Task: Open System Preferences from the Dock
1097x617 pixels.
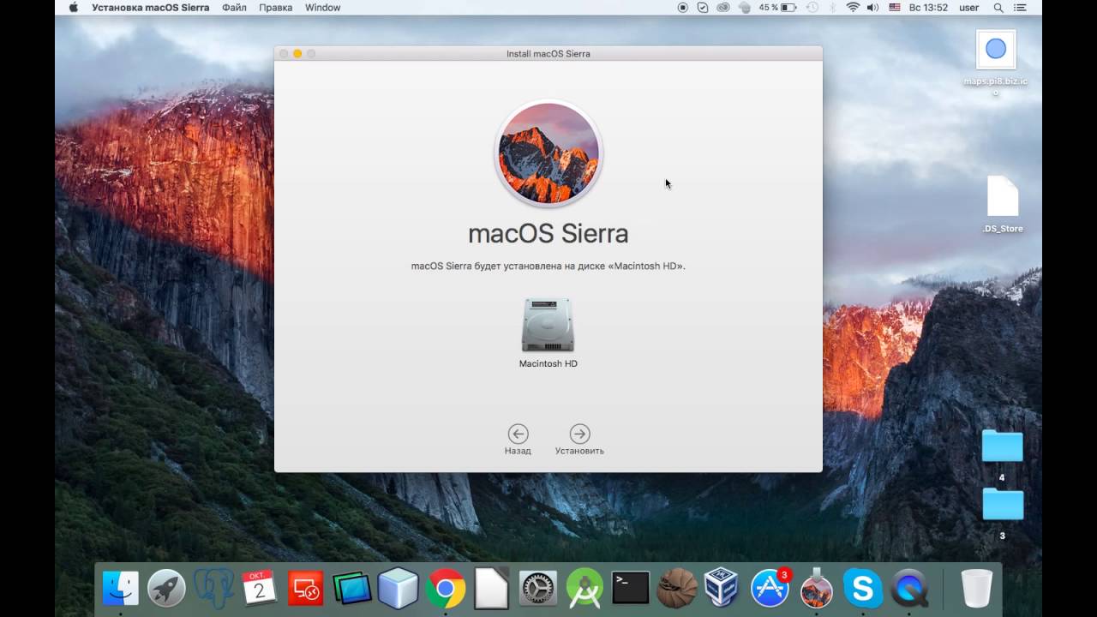Action: pyautogui.click(x=538, y=589)
